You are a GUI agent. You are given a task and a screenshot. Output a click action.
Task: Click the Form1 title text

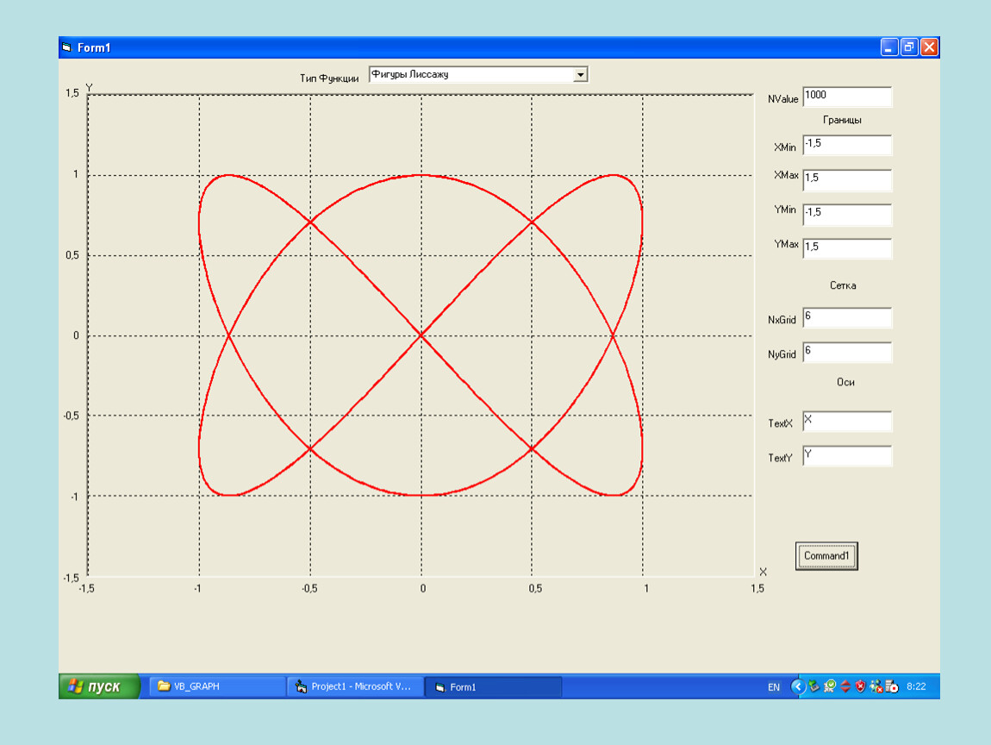coord(94,48)
